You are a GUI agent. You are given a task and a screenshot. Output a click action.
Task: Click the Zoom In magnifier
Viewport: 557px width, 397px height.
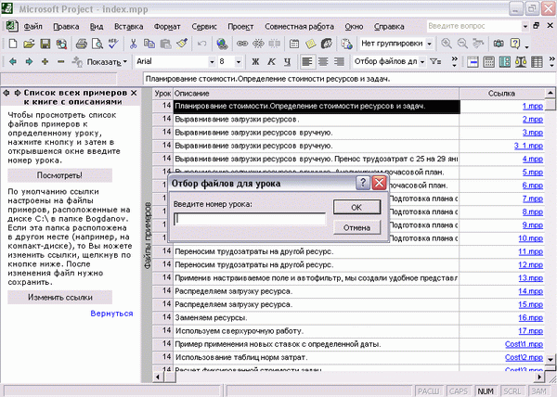tap(447, 44)
